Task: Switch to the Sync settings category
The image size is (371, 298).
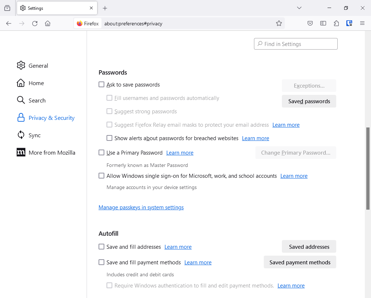Action: [x=34, y=135]
